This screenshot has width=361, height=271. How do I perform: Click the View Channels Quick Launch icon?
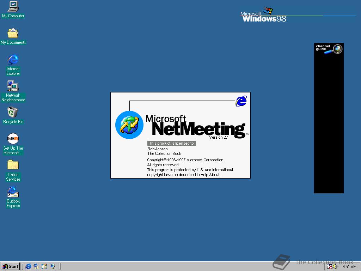(x=53, y=266)
